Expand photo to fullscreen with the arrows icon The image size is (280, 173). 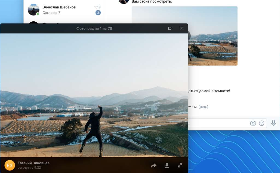click(x=180, y=165)
